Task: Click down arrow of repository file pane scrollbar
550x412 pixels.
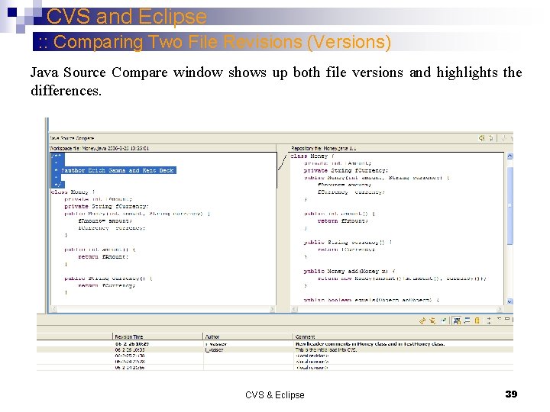Action: [510, 301]
